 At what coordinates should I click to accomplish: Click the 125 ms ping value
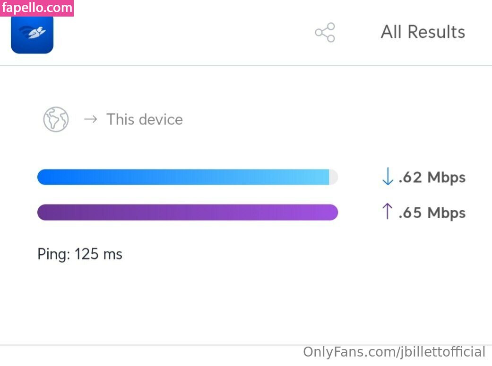click(x=98, y=254)
